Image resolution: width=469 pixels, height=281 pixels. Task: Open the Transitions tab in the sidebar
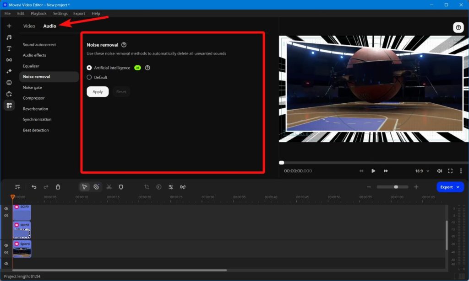(9, 60)
